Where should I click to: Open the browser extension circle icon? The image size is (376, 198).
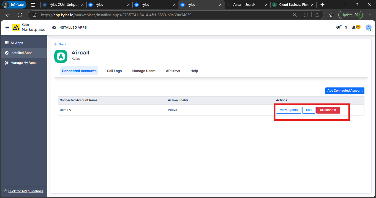[x=306, y=15]
